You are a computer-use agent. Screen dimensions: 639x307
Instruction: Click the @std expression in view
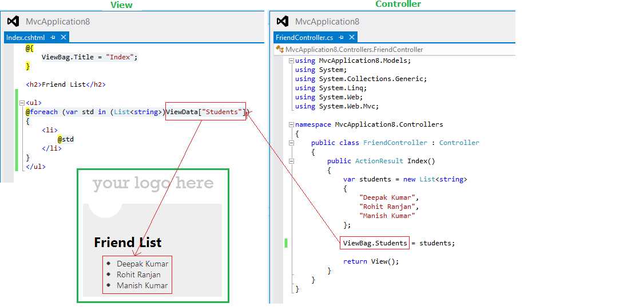coord(66,139)
